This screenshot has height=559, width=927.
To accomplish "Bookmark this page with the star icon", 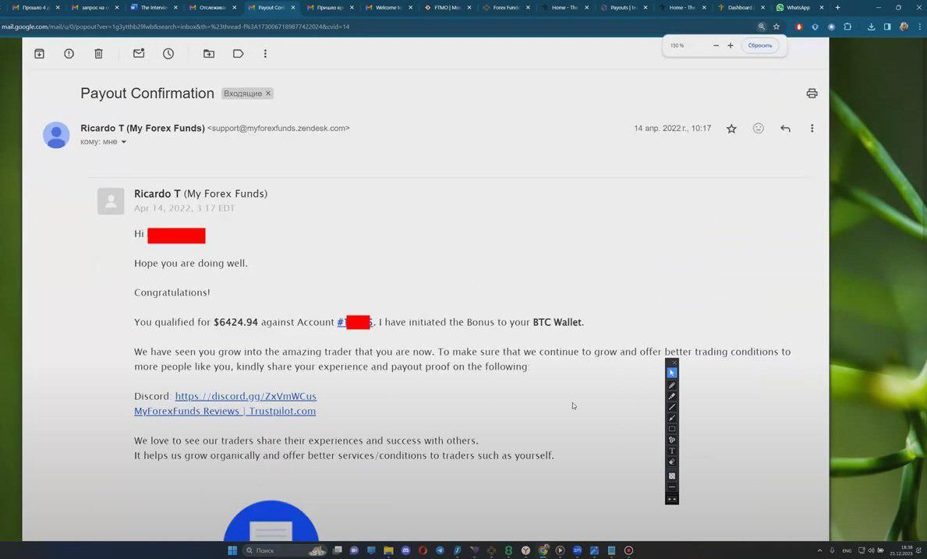I will [777, 27].
